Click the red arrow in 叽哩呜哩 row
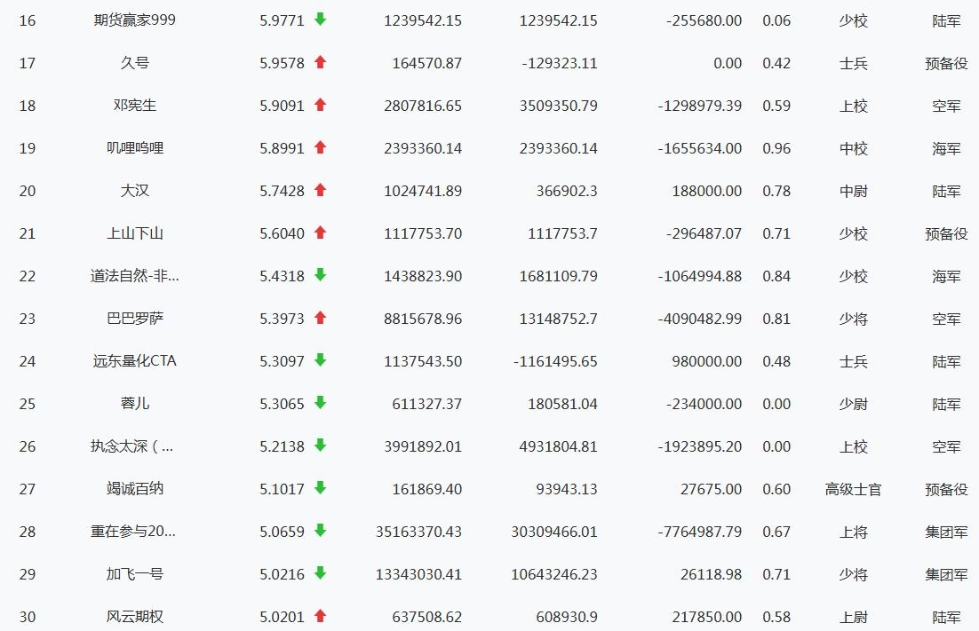 tap(320, 147)
